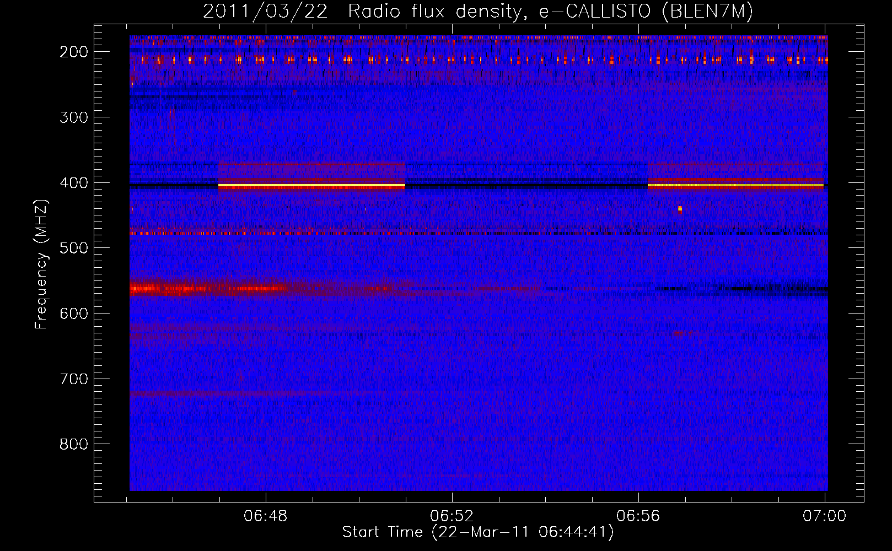
Task: Click the 06:48 time tick label
Action: tap(266, 516)
